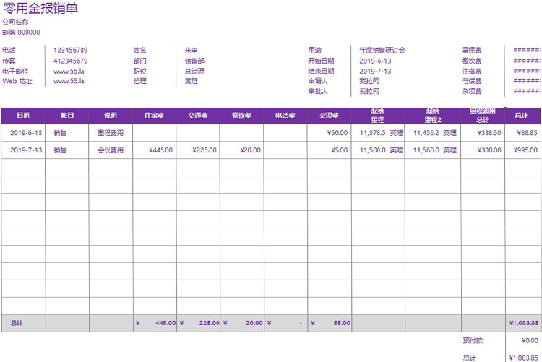The height and width of the screenshot is (362, 542).
Task: Select the ¥995.00 total cell
Action: pyautogui.click(x=522, y=150)
